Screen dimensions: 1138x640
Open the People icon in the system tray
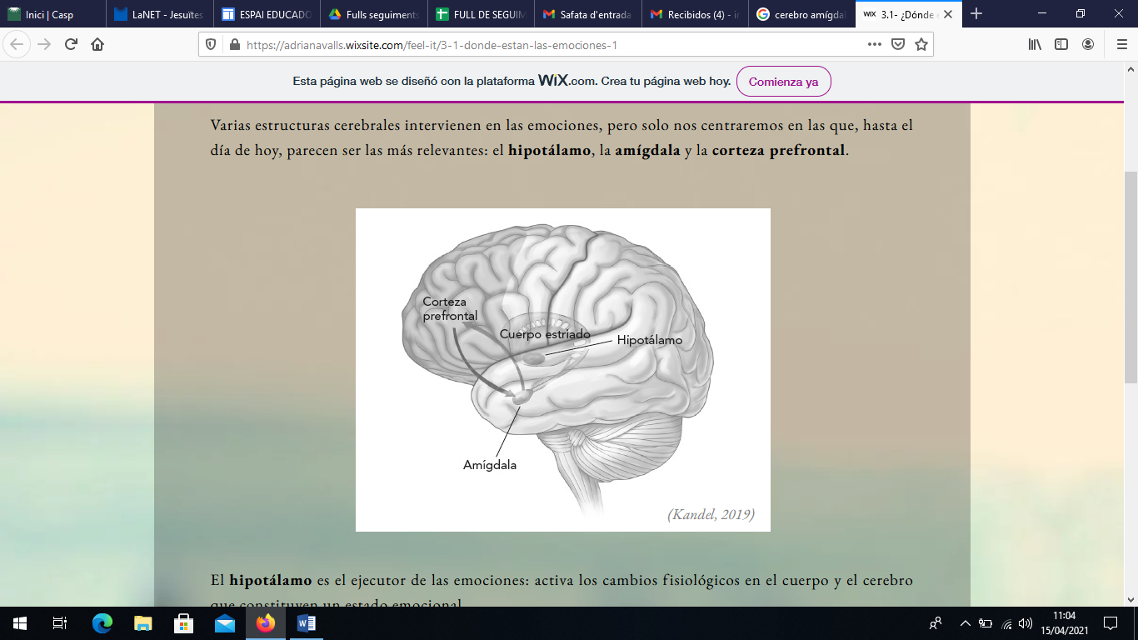click(936, 623)
